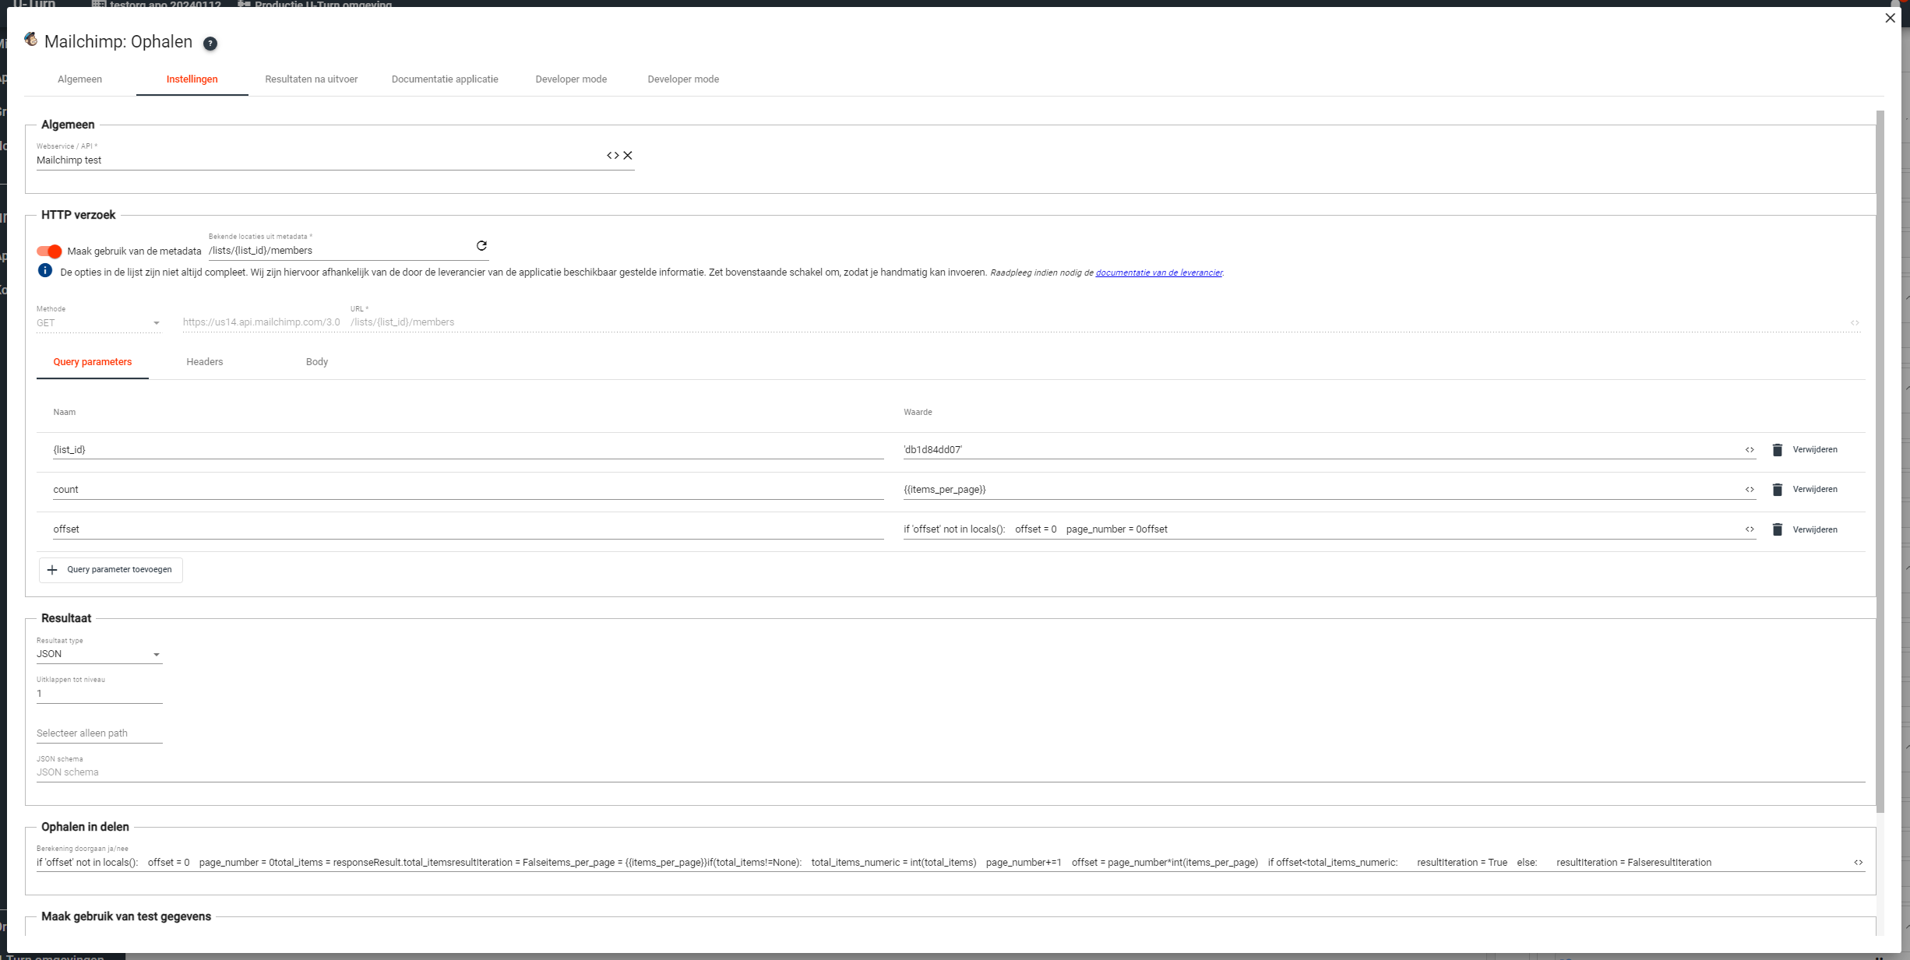Open the code editor for the offset value

coord(1750,529)
